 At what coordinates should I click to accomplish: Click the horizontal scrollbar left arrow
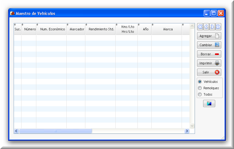(16, 131)
